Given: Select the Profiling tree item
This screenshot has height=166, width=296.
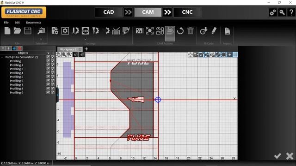Looking at the screenshot, I should (15, 61).
